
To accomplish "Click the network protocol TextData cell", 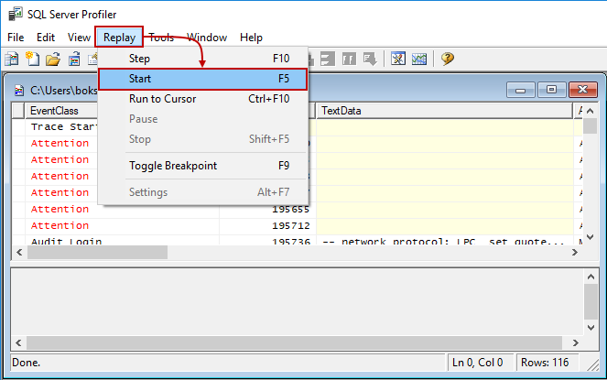I will coord(444,240).
